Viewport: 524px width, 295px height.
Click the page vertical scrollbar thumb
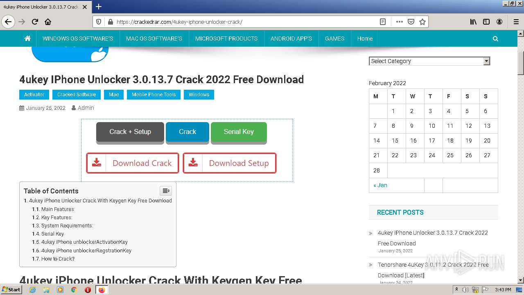point(520,63)
